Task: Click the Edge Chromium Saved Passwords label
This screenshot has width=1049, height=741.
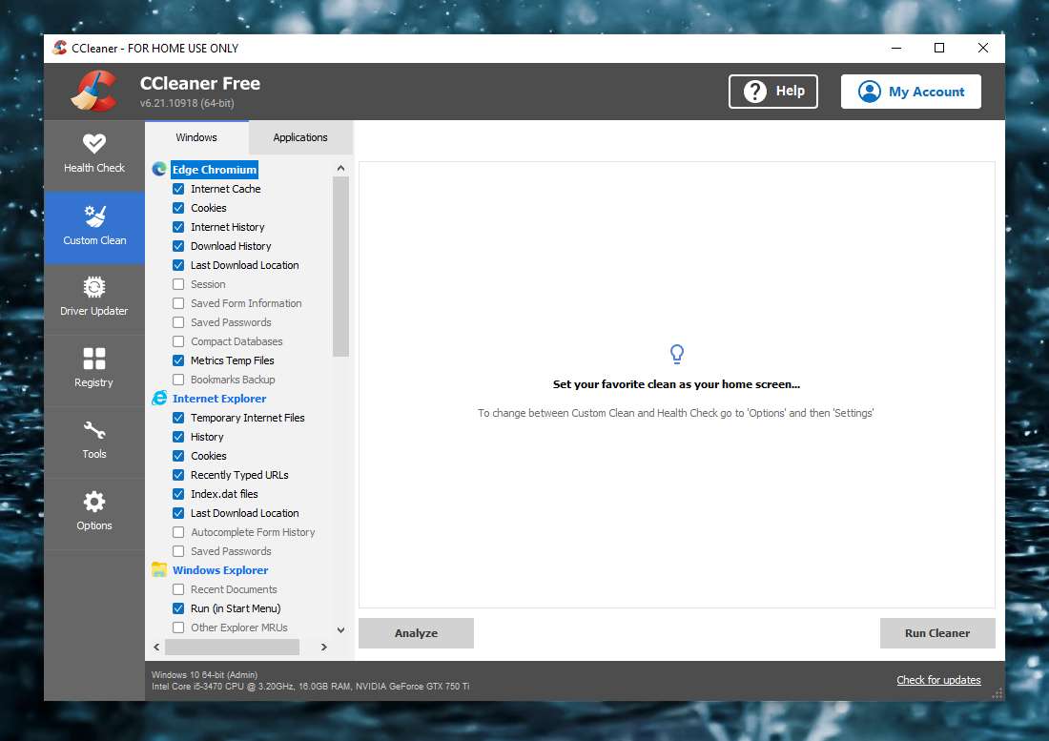Action: [x=231, y=322]
